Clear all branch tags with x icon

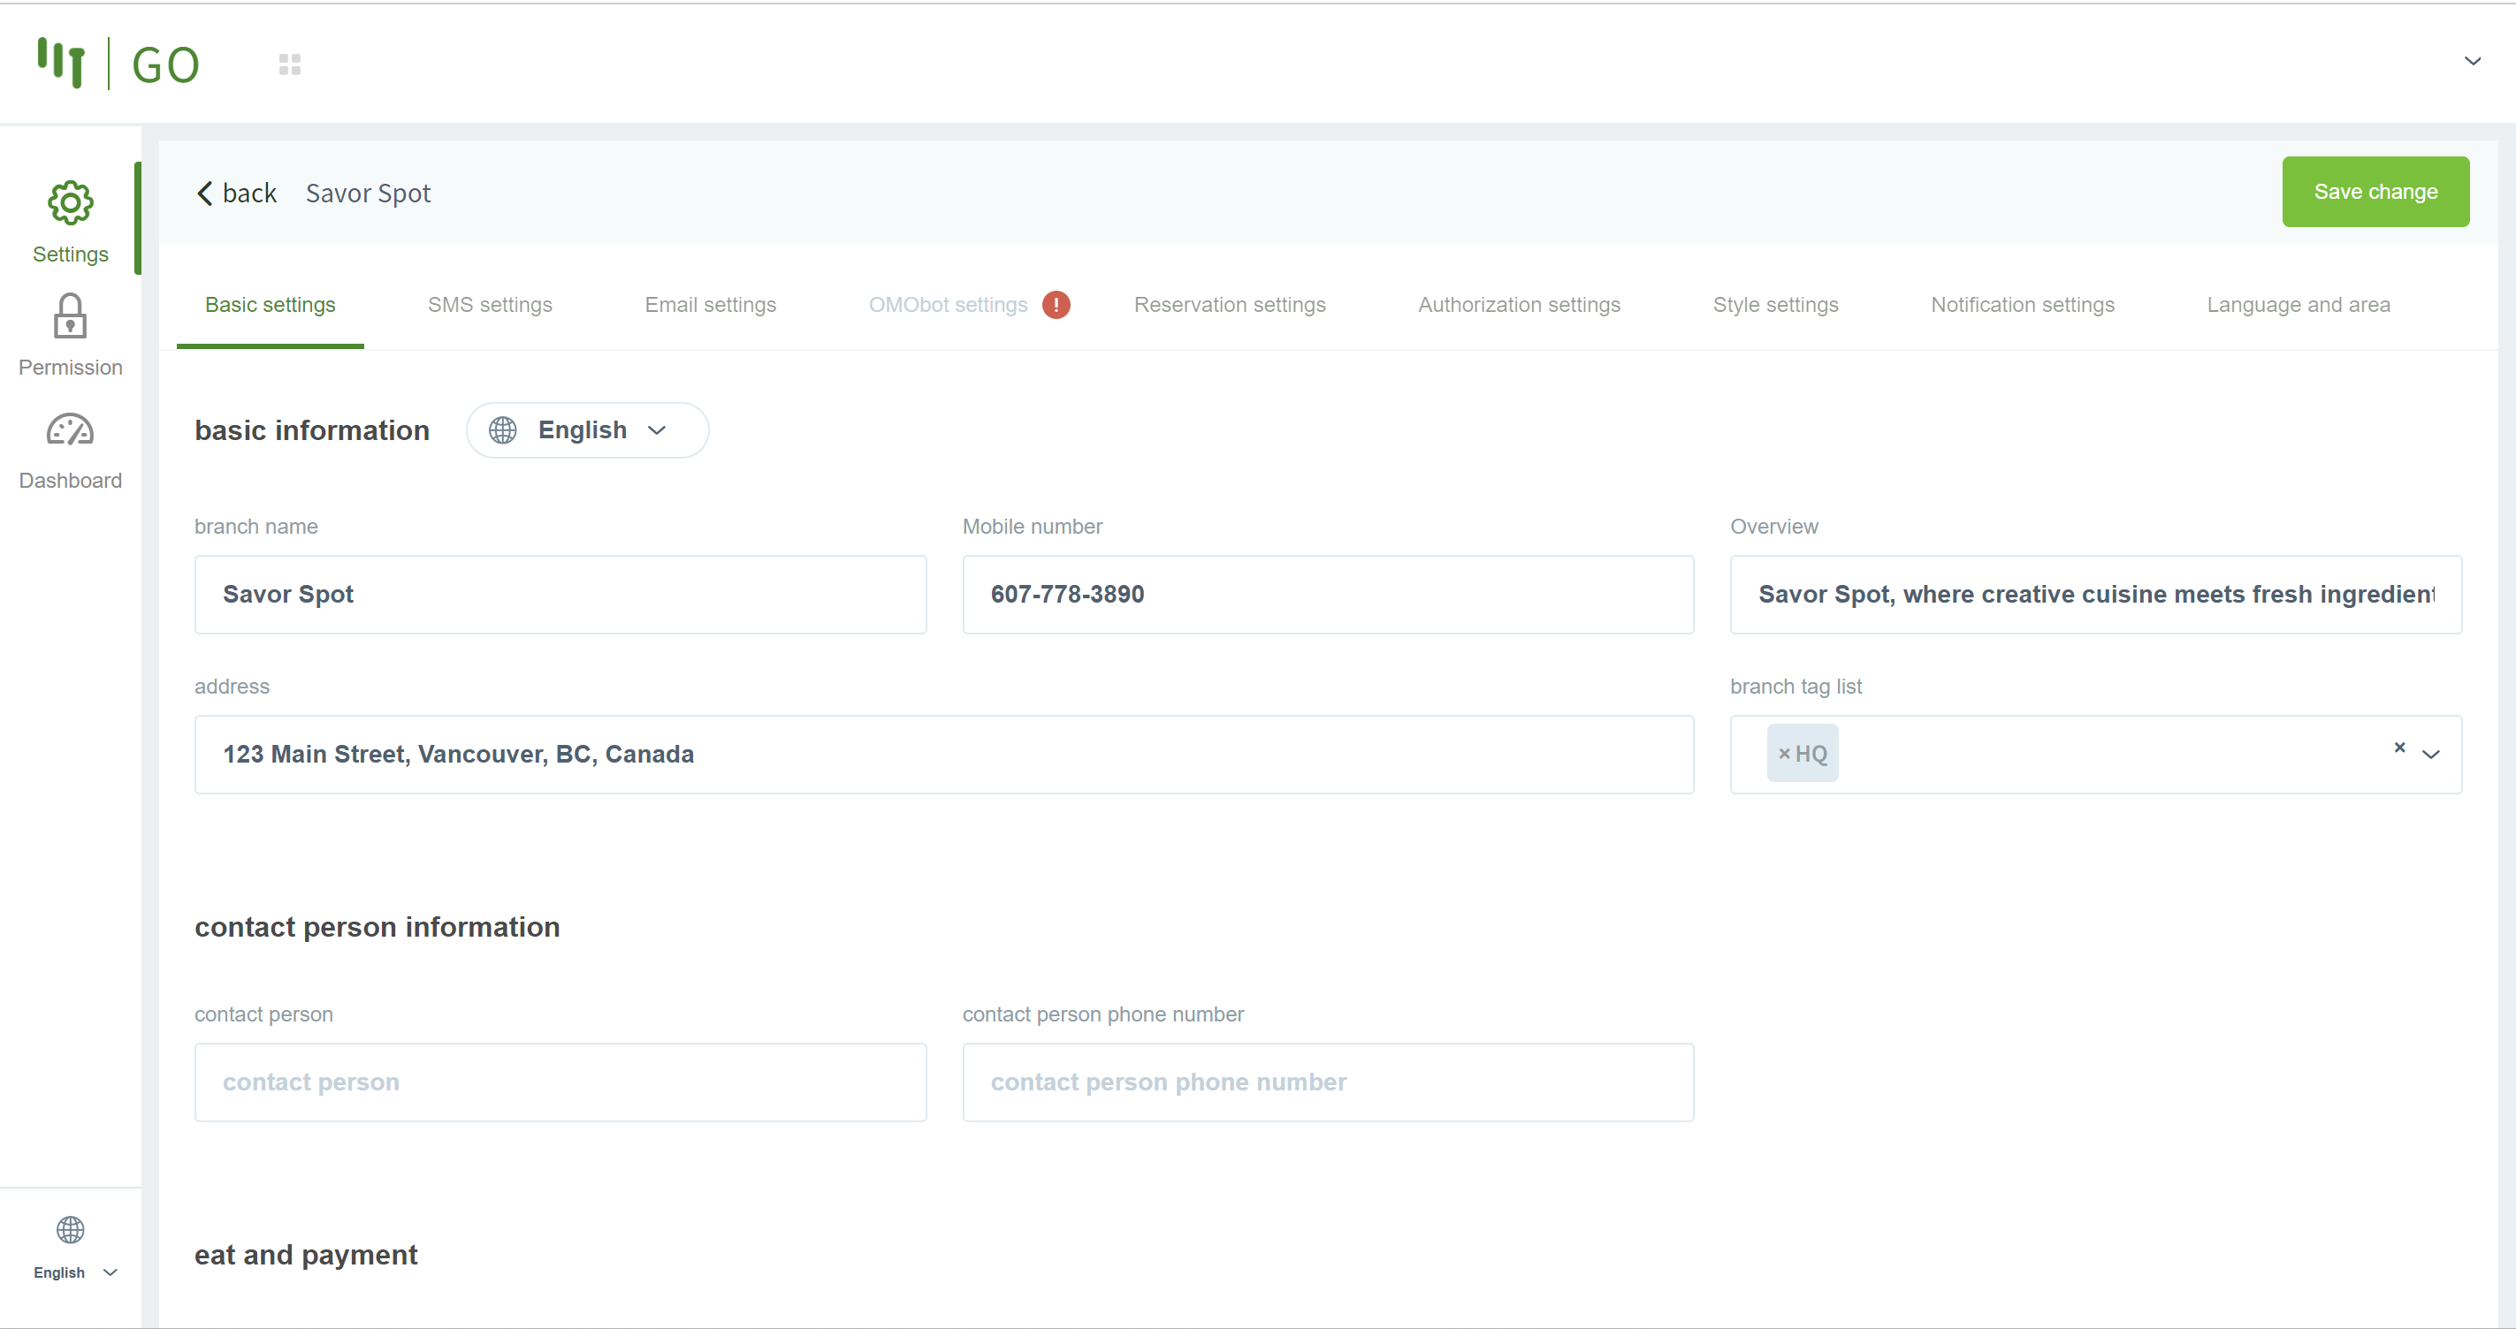pos(2398,748)
